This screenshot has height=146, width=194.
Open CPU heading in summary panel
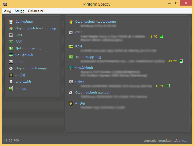78,32
